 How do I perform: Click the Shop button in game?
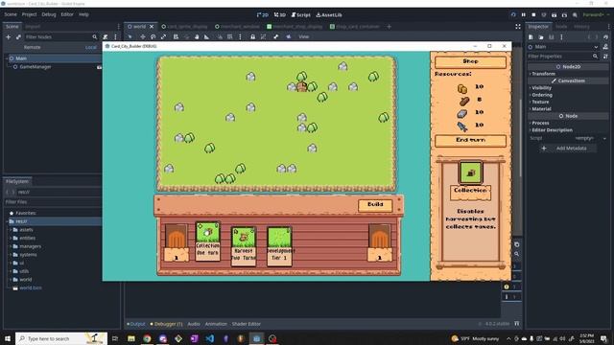pos(470,61)
